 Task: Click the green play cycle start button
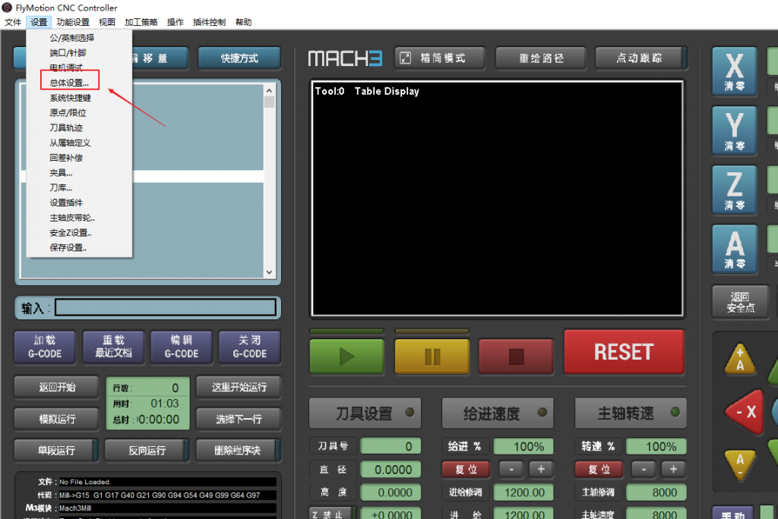point(346,356)
